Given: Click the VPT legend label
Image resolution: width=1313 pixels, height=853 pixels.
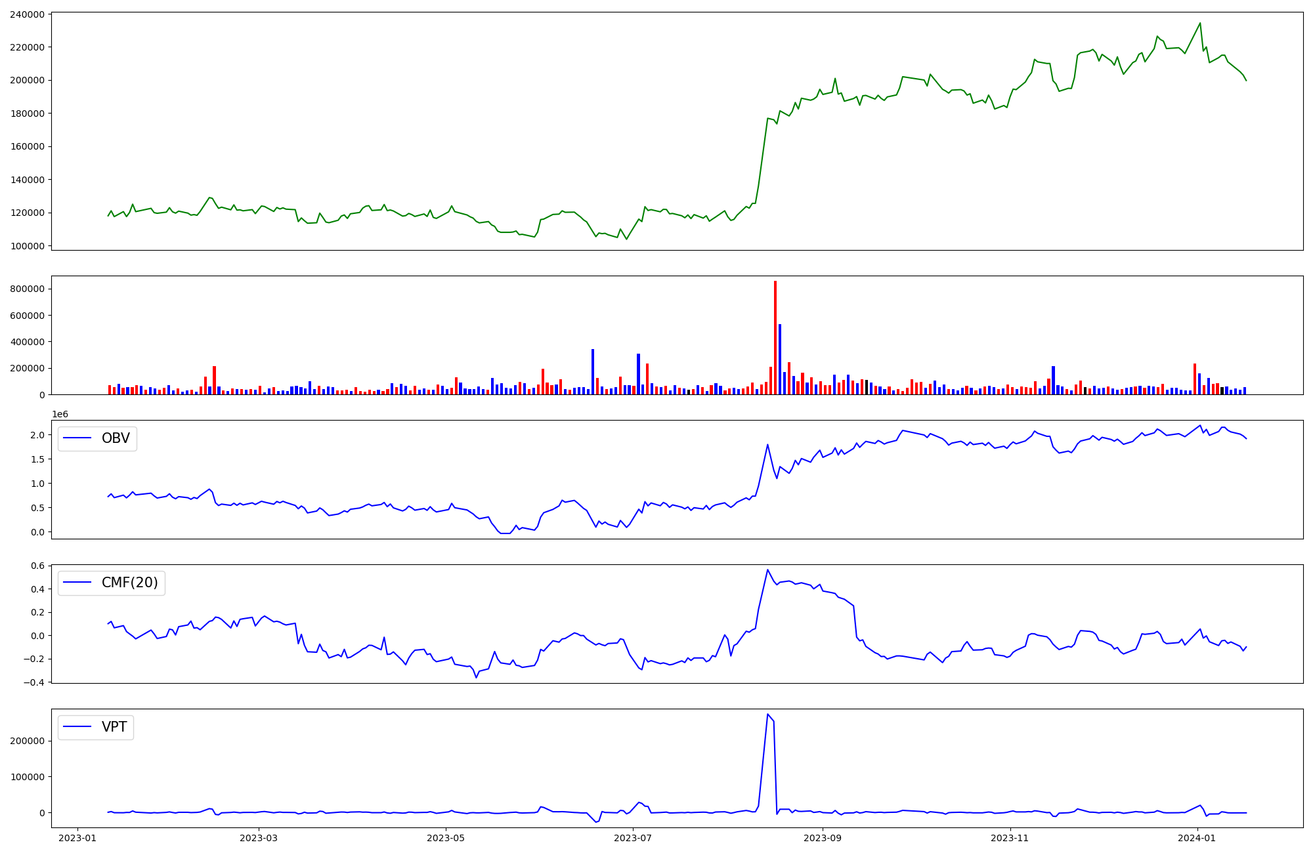Looking at the screenshot, I should (114, 727).
